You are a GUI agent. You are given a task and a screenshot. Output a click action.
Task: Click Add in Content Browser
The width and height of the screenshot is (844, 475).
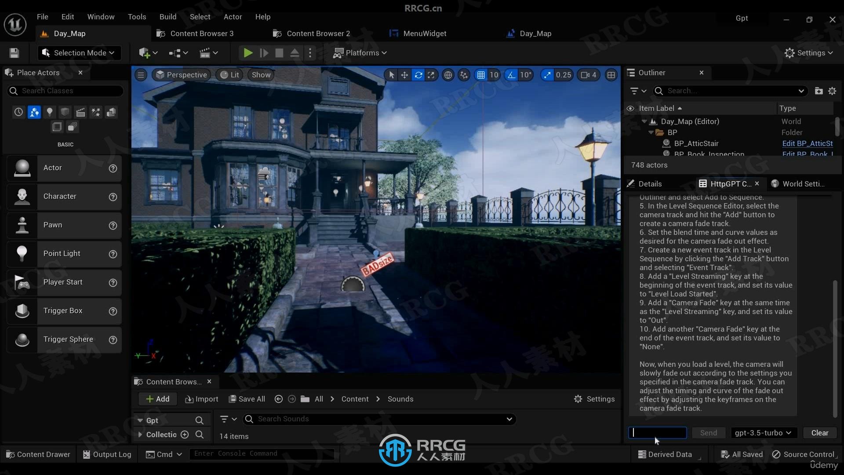[x=158, y=399]
